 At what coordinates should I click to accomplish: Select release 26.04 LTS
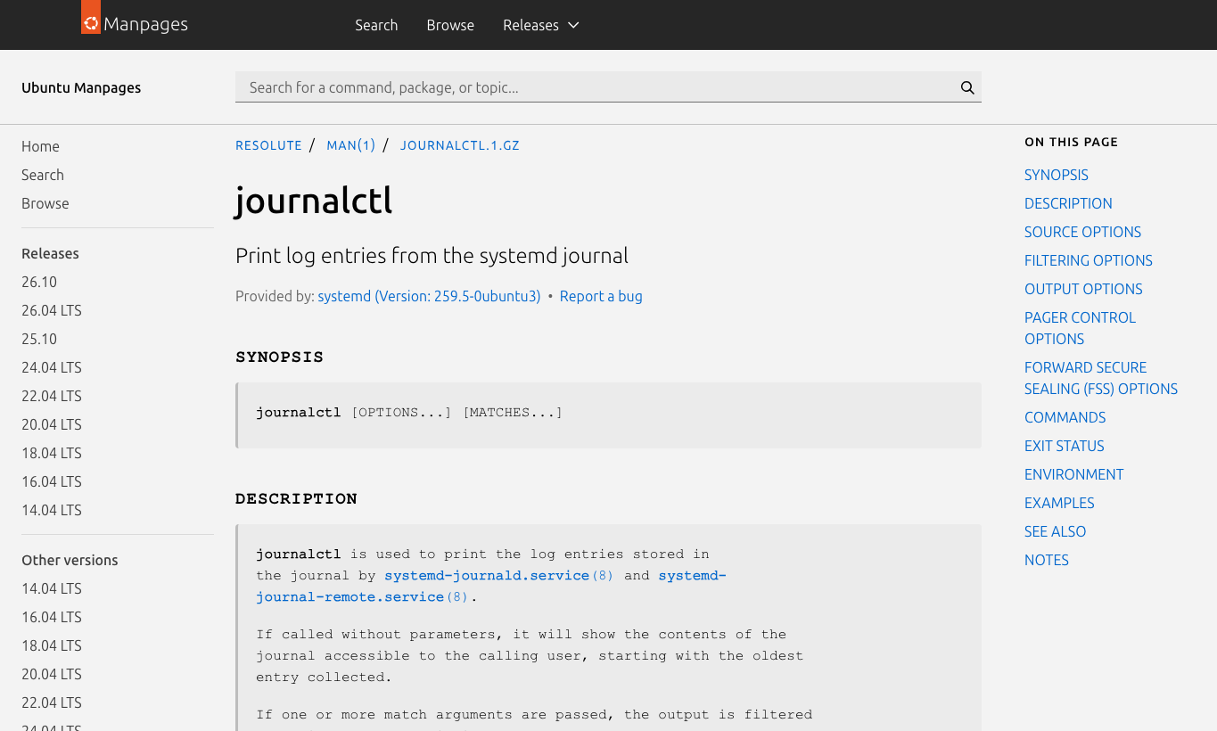coord(52,310)
